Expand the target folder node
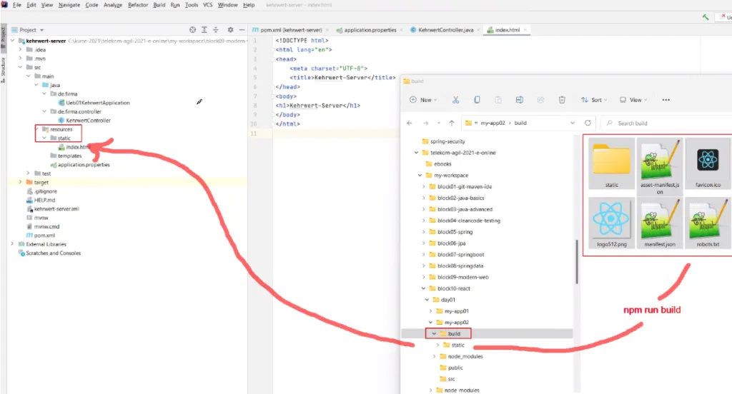This screenshot has height=394, width=732. pyautogui.click(x=20, y=182)
